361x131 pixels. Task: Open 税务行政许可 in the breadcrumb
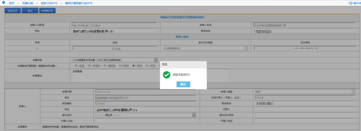tap(49, 3)
